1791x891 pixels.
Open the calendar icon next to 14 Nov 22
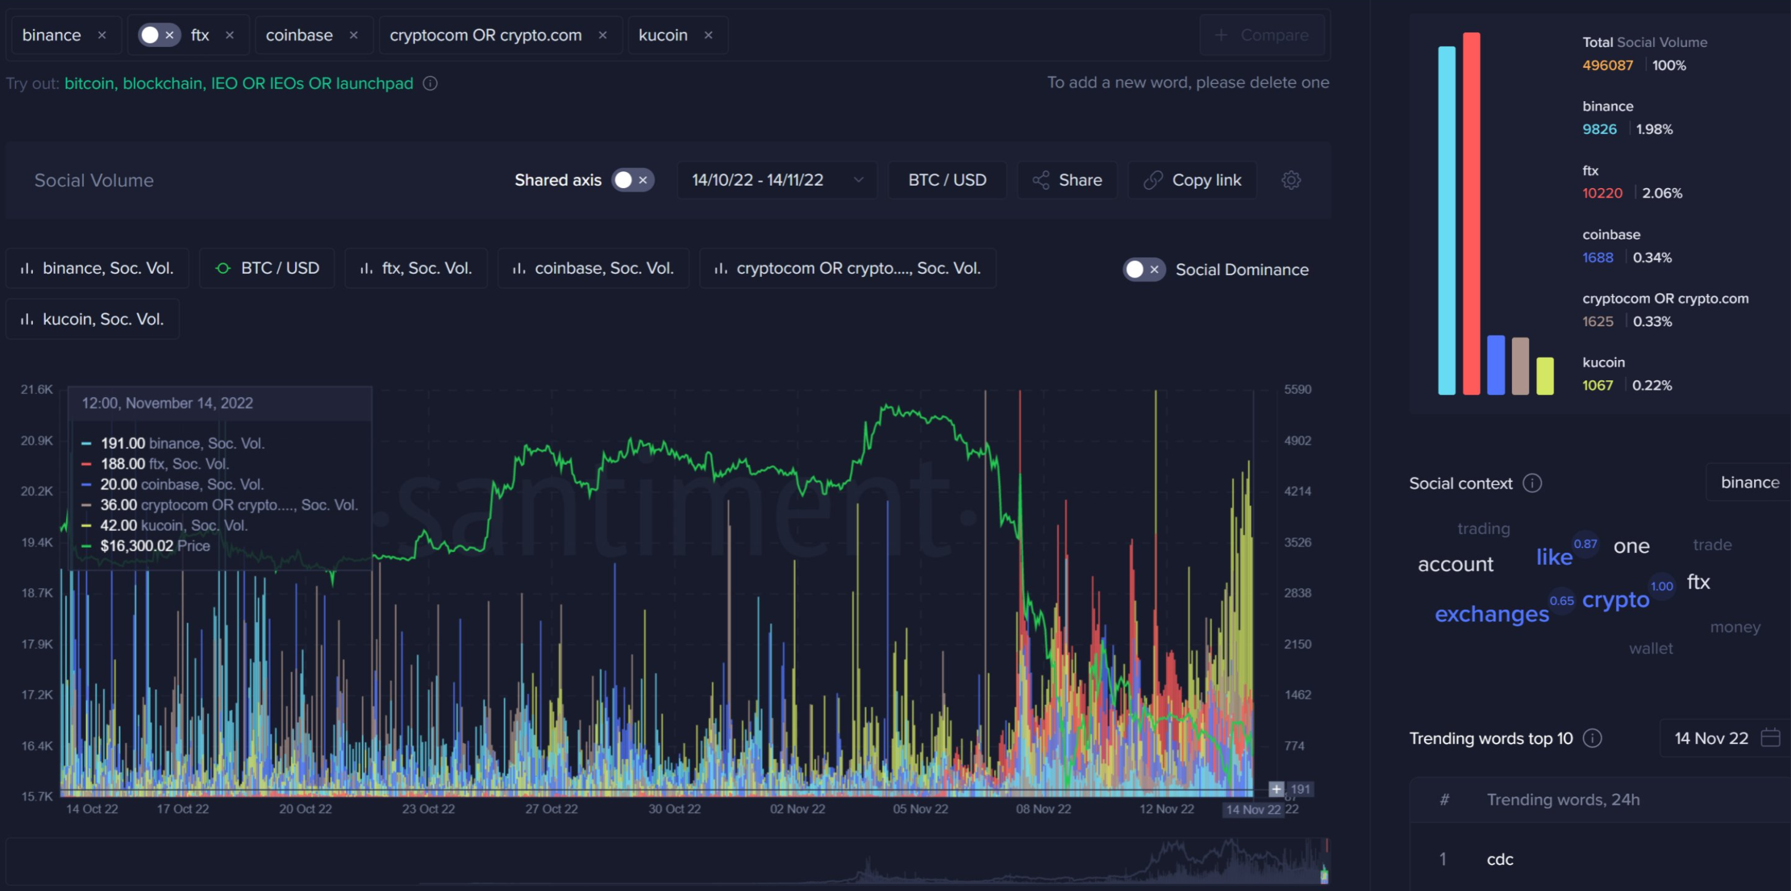click(x=1770, y=737)
